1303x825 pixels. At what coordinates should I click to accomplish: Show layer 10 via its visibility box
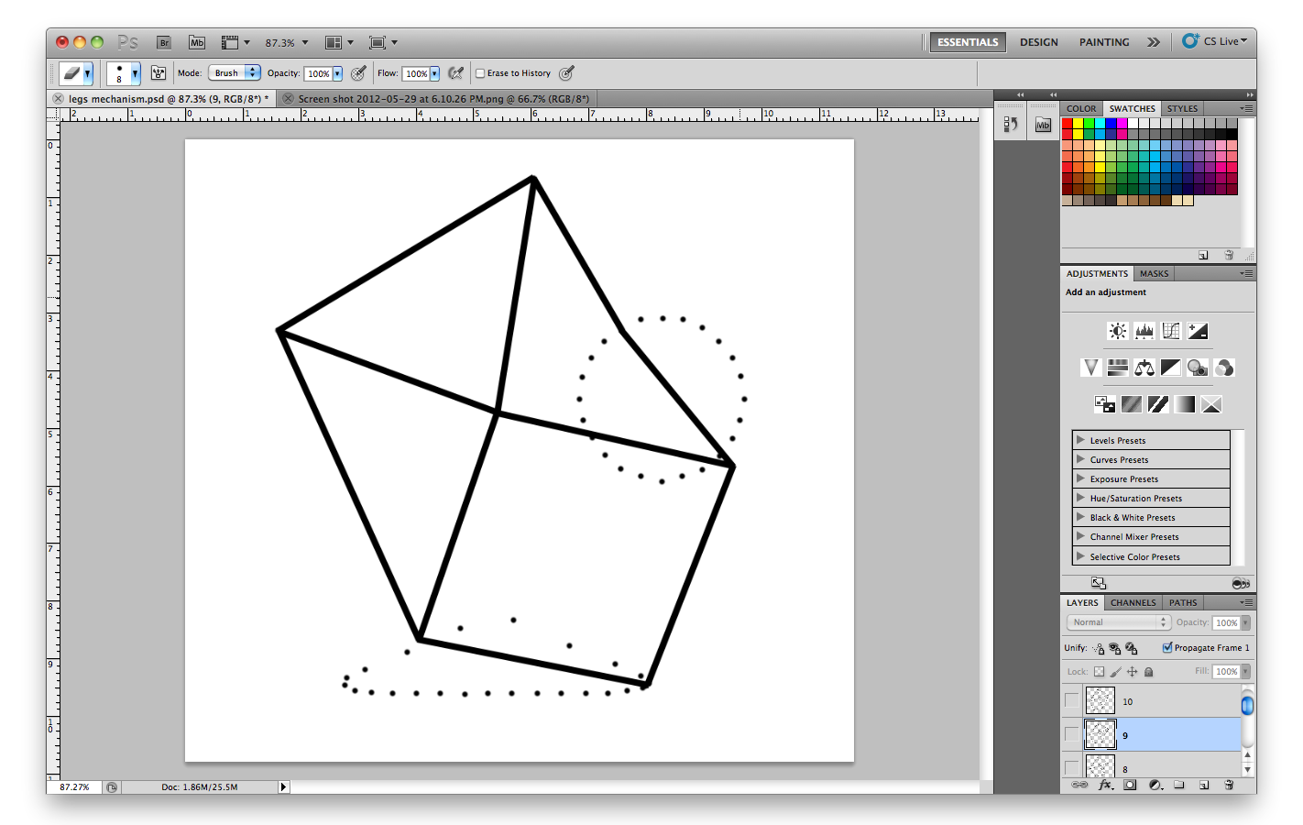click(1072, 700)
